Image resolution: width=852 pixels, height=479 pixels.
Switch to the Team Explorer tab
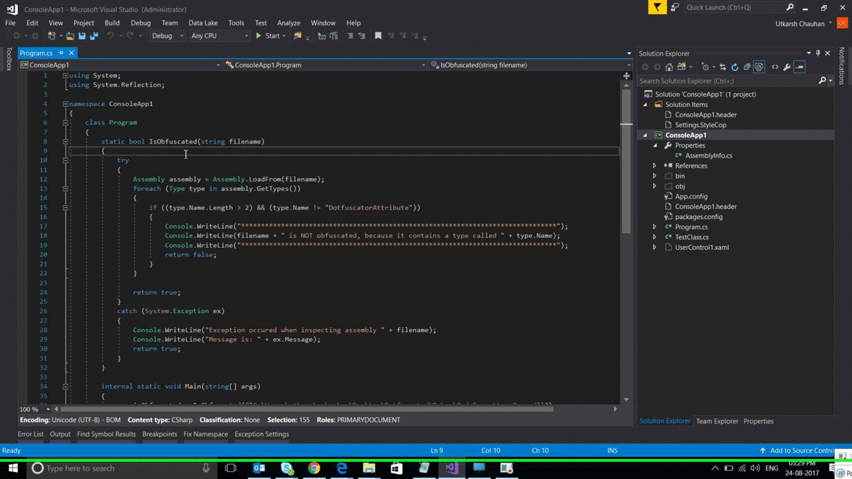tap(716, 421)
